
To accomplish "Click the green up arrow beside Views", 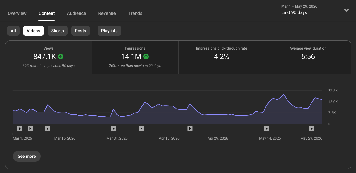I will coord(61,57).
